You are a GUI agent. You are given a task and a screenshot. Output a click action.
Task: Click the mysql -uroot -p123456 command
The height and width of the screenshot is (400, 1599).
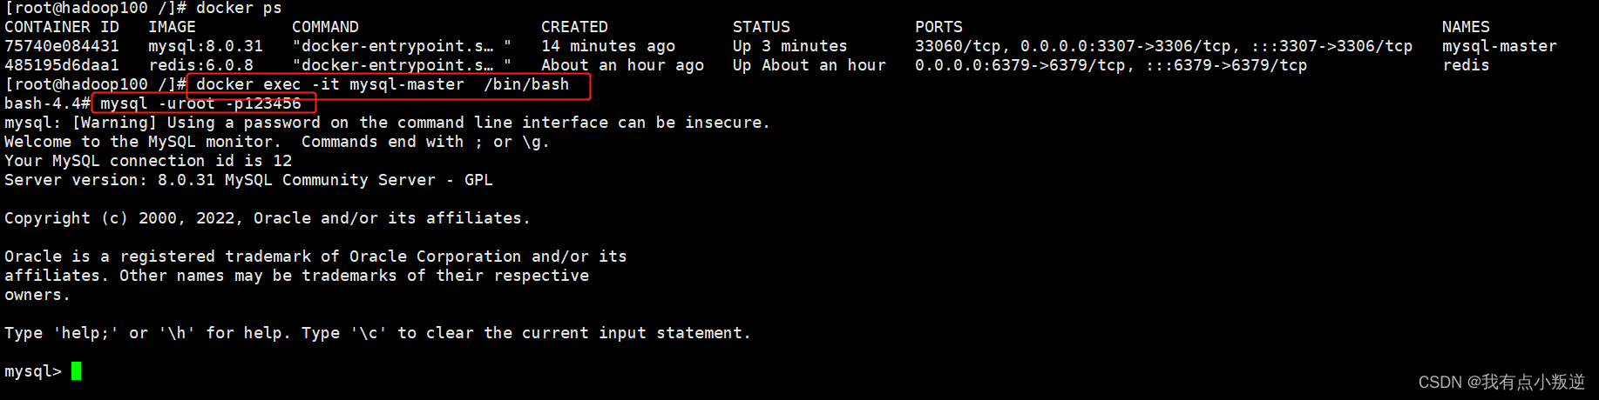tap(200, 103)
